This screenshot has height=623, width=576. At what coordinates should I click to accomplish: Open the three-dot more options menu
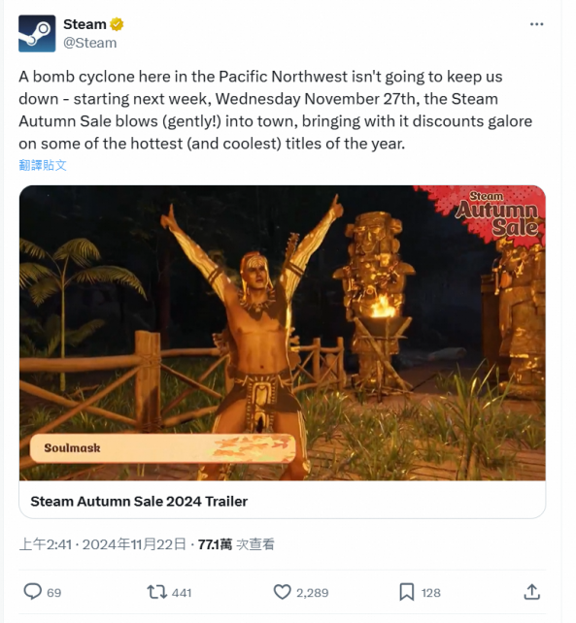[x=536, y=24]
